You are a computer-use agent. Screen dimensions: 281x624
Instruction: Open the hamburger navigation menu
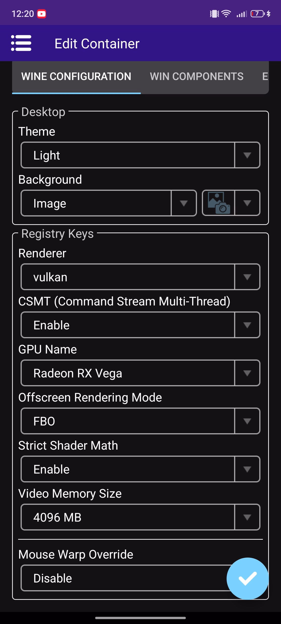click(x=21, y=43)
